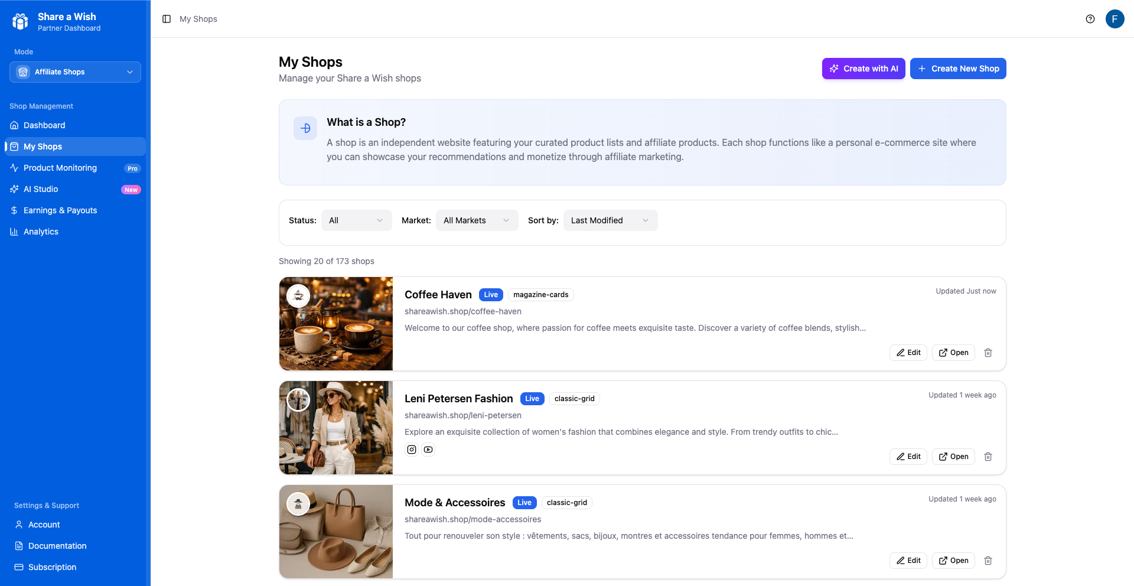Click the Mode & Accessoires thumbnail

(x=336, y=532)
